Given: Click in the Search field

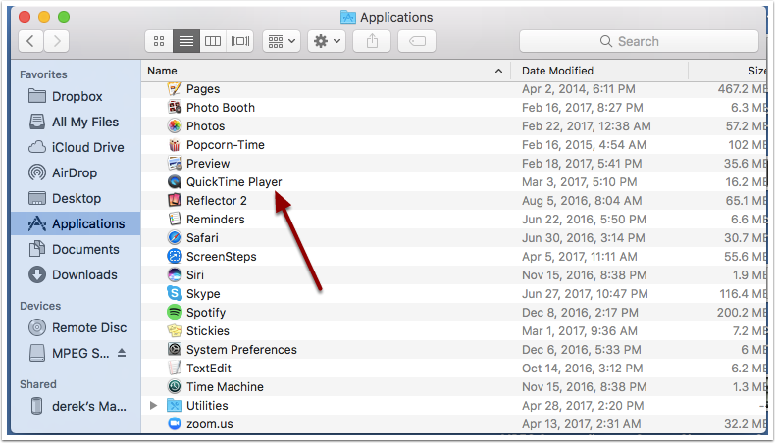Looking at the screenshot, I should point(639,41).
